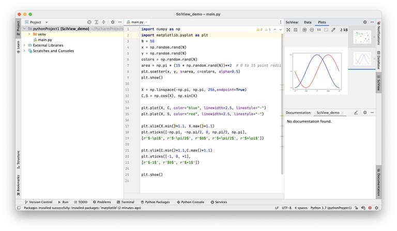This screenshot has height=231, width=397.
Task: Switch to SciView Data tab
Action: tap(308, 22)
